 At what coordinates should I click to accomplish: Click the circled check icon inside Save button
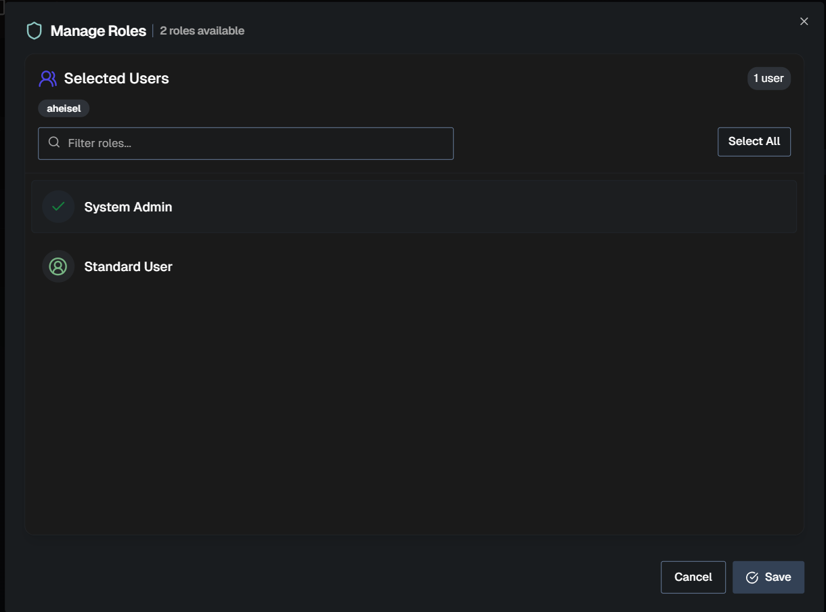(x=752, y=577)
